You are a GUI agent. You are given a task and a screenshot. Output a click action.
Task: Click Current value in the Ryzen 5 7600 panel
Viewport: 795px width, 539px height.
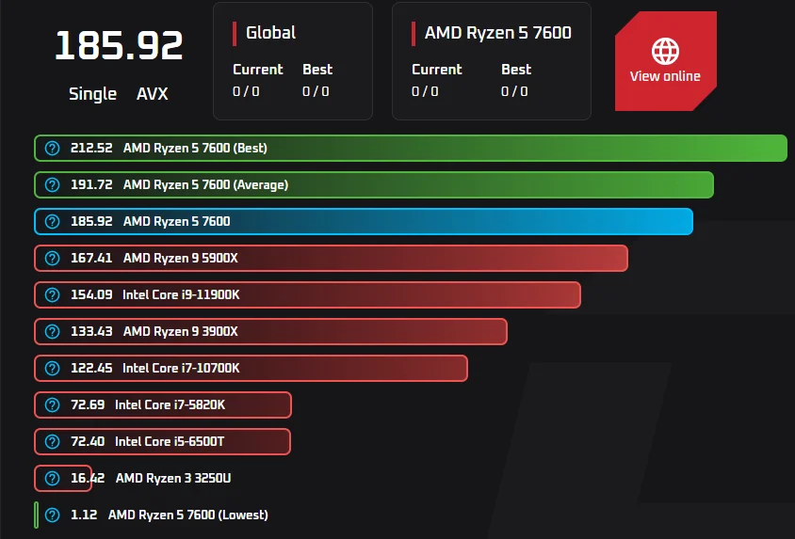425,91
